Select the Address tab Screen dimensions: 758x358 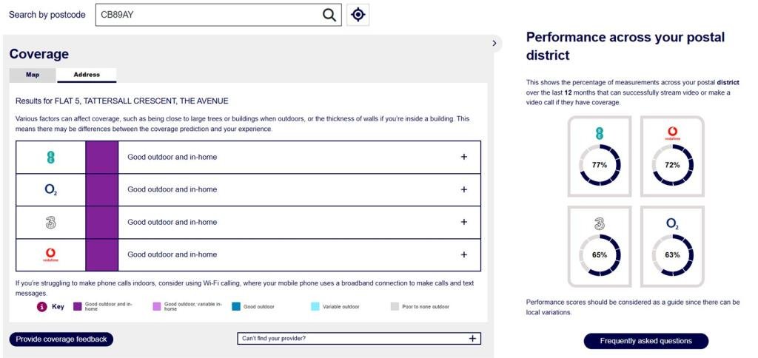point(87,75)
